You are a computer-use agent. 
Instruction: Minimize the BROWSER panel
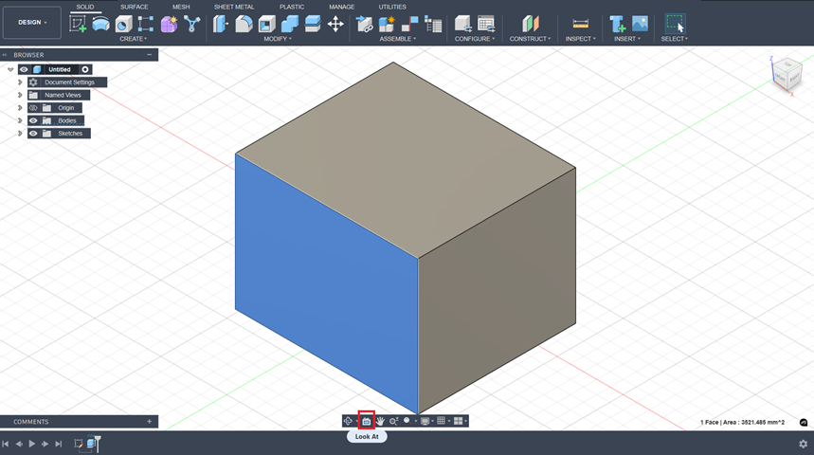[150, 55]
